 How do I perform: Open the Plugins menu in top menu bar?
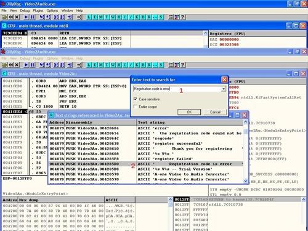coord(38,10)
